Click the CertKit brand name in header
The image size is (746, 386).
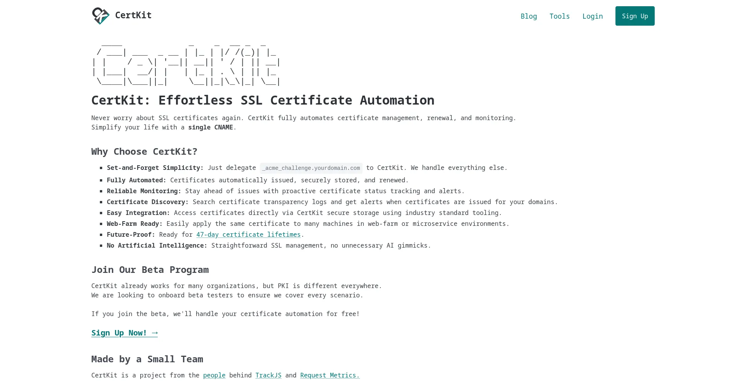133,15
